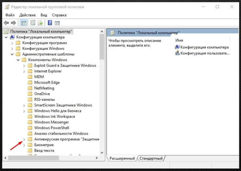241x171 pixels.
Task: Click the folder icon beside OneDrive
Action: (30, 94)
